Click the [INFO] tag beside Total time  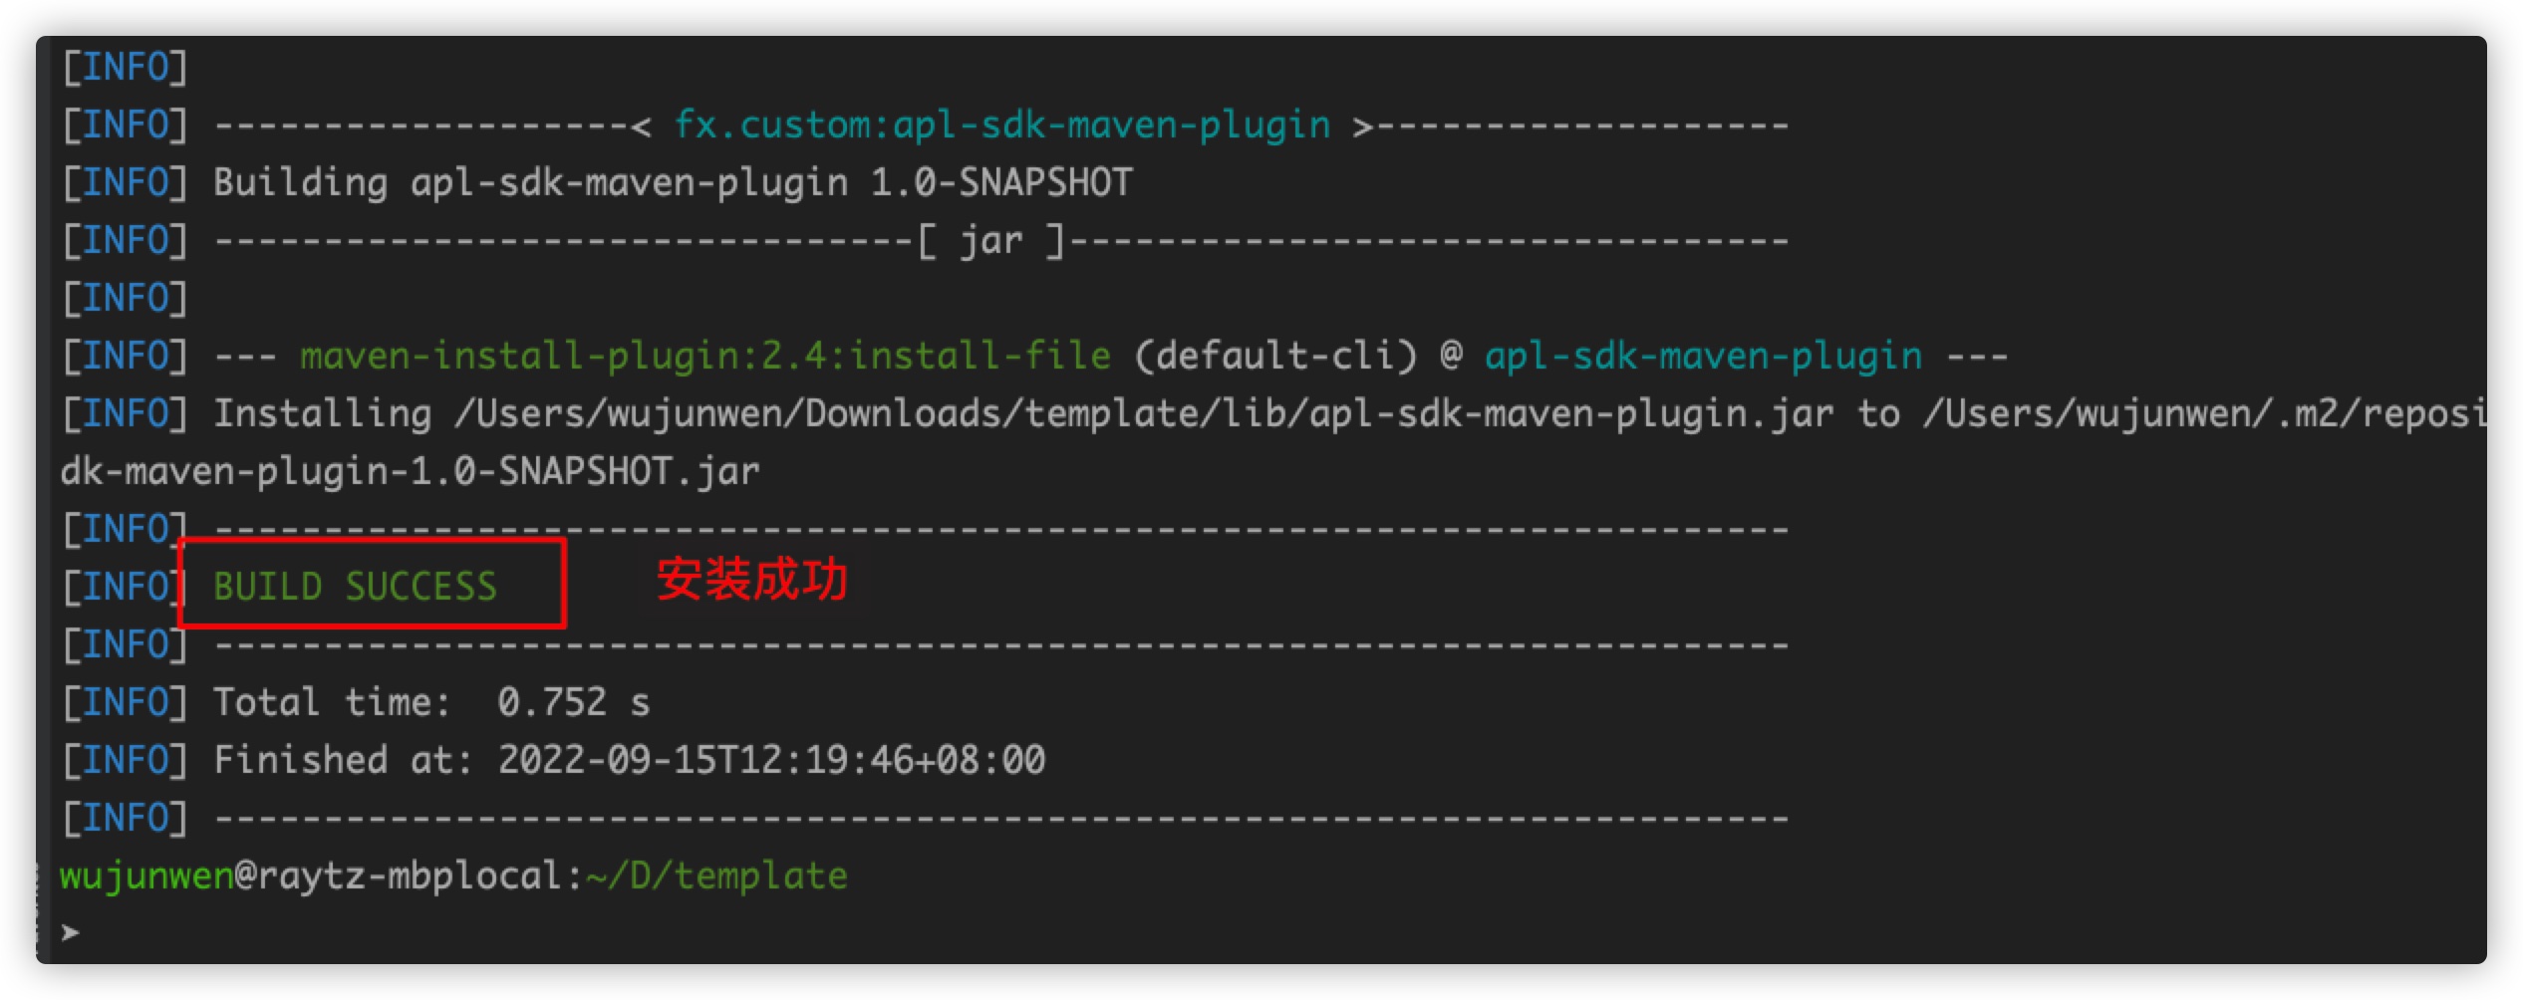[126, 703]
